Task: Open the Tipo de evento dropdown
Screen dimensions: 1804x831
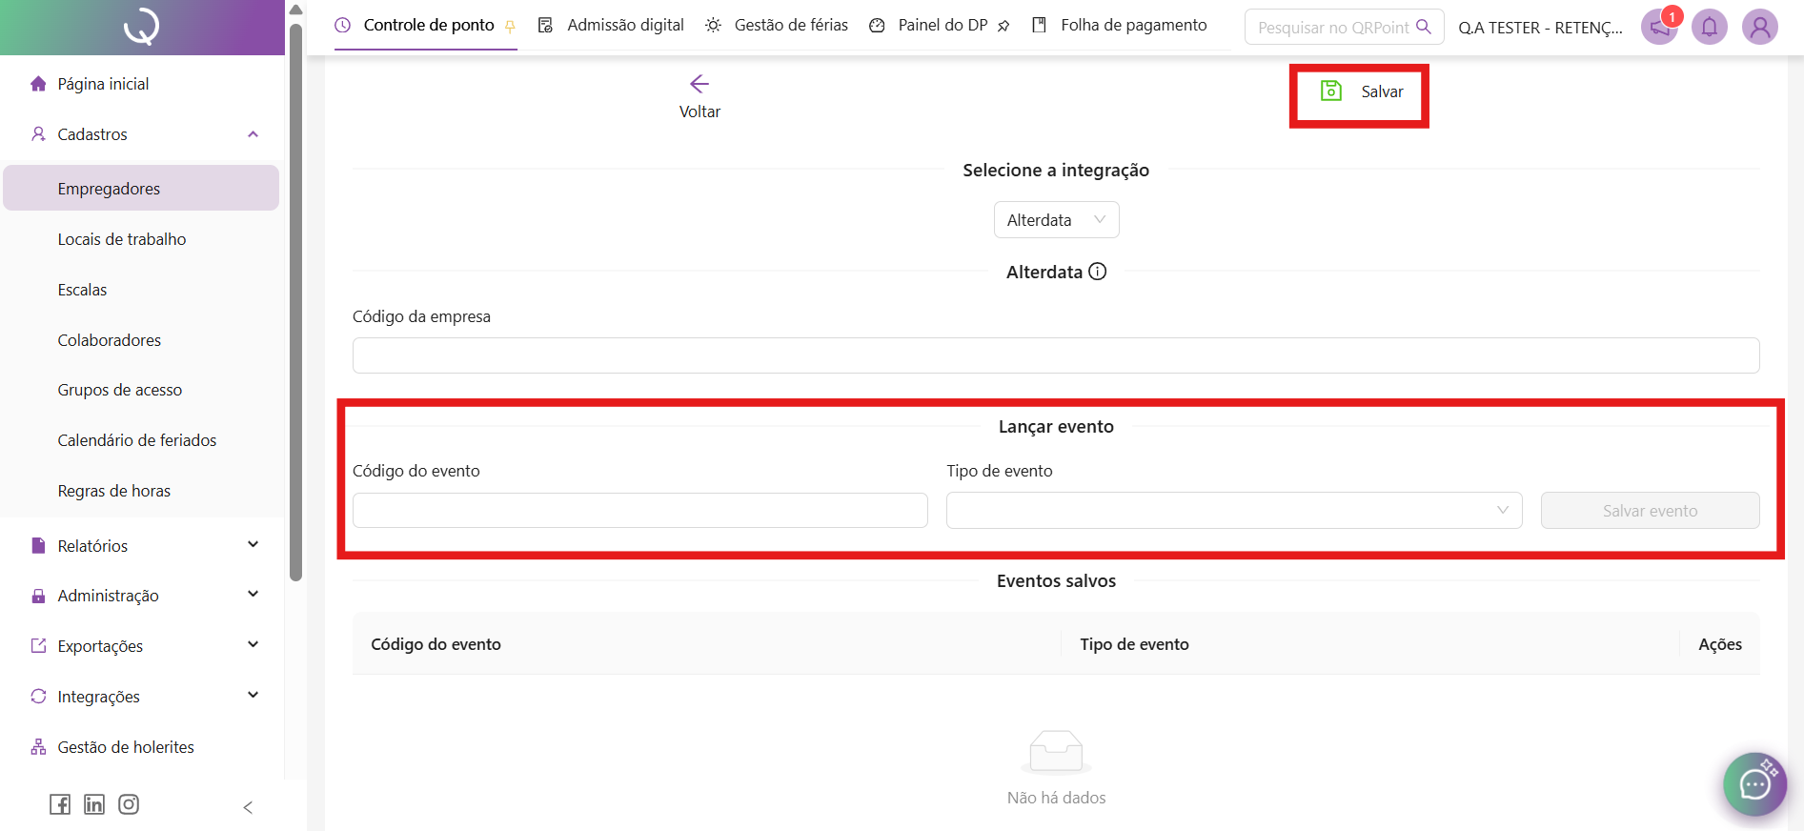Action: 1233,511
